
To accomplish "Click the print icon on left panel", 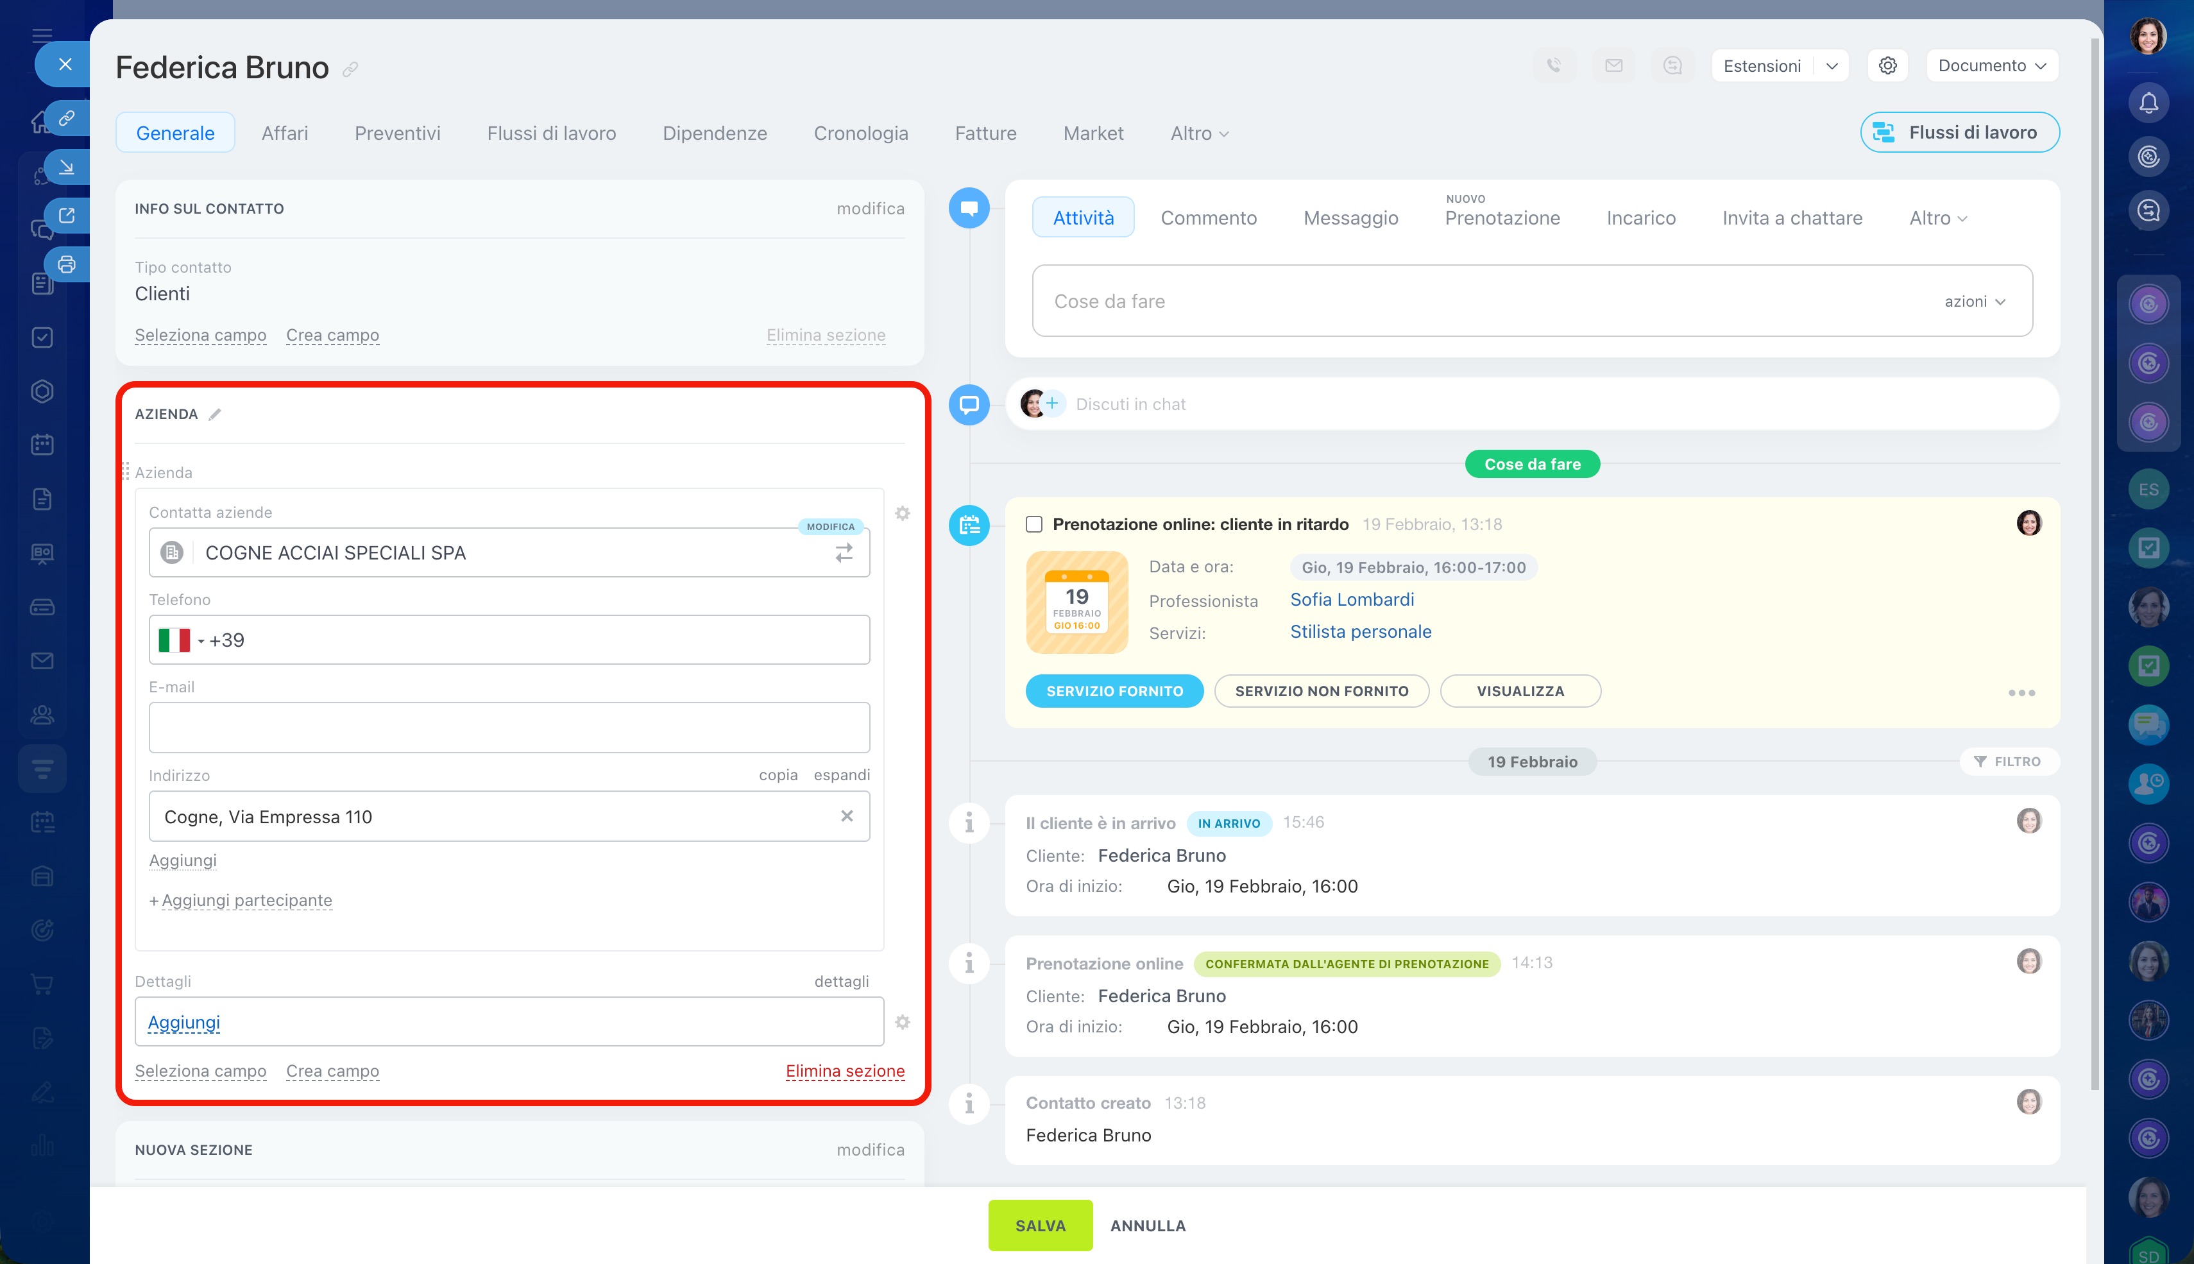I will (67, 265).
